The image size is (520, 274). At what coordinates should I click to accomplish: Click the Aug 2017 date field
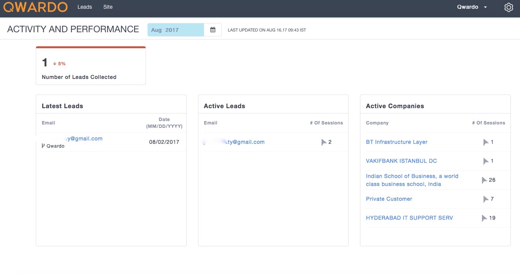176,30
